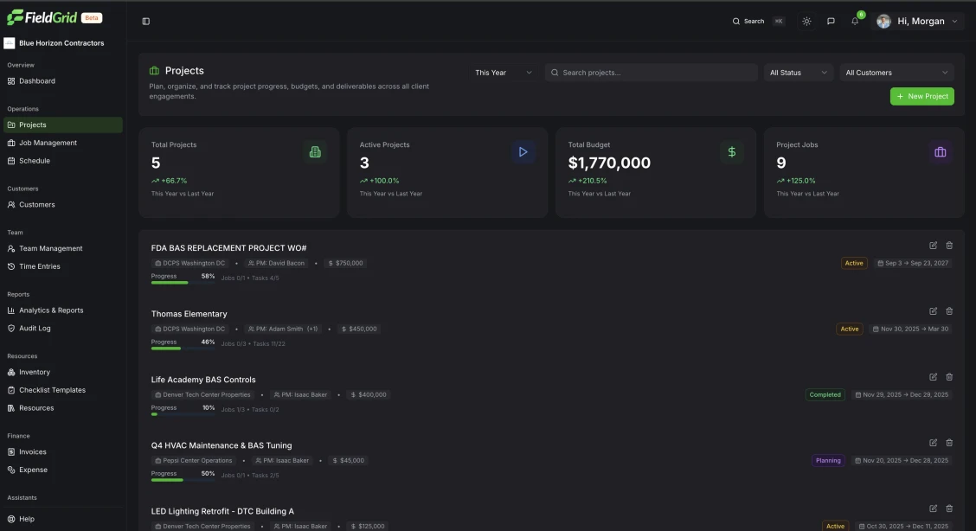The width and height of the screenshot is (976, 531).
Task: Click the Total Budget dollar icon
Action: coord(731,151)
